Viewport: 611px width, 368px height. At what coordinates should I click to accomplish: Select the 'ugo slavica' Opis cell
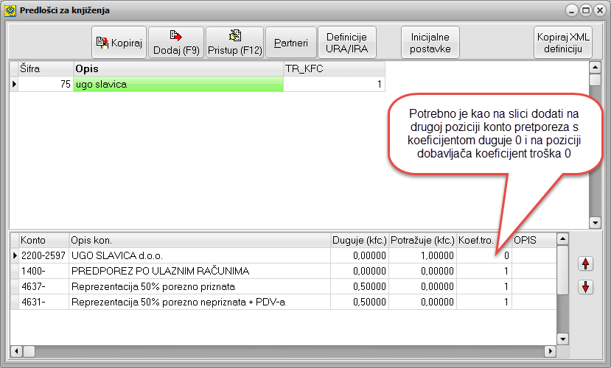coord(177,85)
